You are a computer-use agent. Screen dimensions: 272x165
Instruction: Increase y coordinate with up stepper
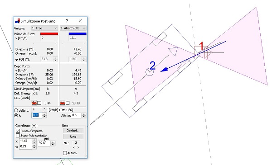pos(34,145)
